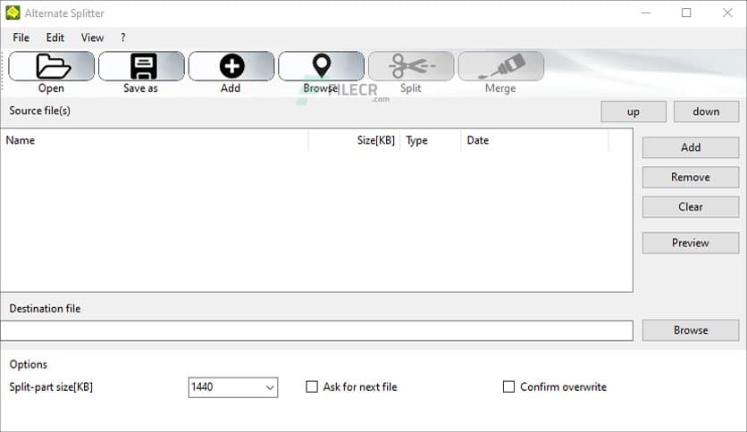This screenshot has width=747, height=432.
Task: Expand the Split-part size dropdown
Action: tap(270, 387)
